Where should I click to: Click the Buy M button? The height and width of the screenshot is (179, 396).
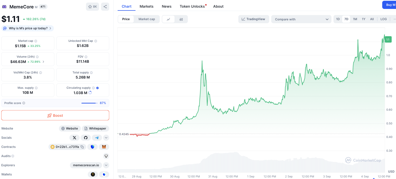[x=389, y=5]
